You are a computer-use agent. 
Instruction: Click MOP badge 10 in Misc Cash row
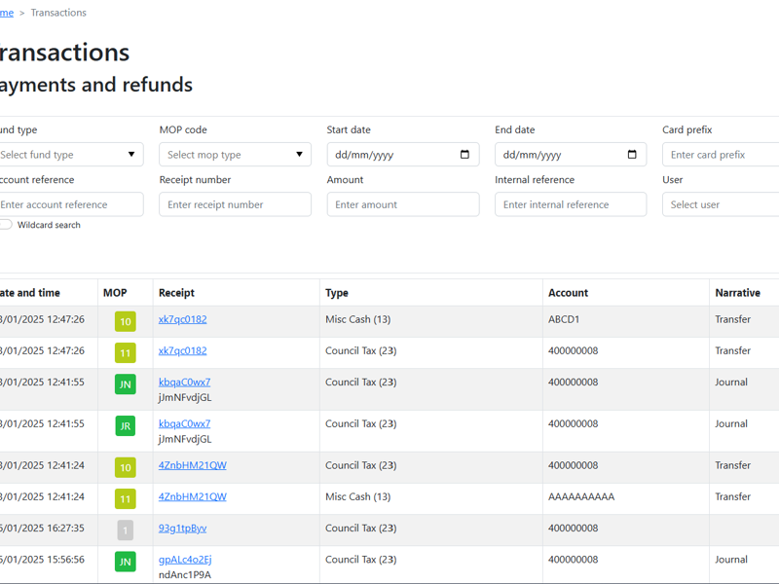coord(125,321)
